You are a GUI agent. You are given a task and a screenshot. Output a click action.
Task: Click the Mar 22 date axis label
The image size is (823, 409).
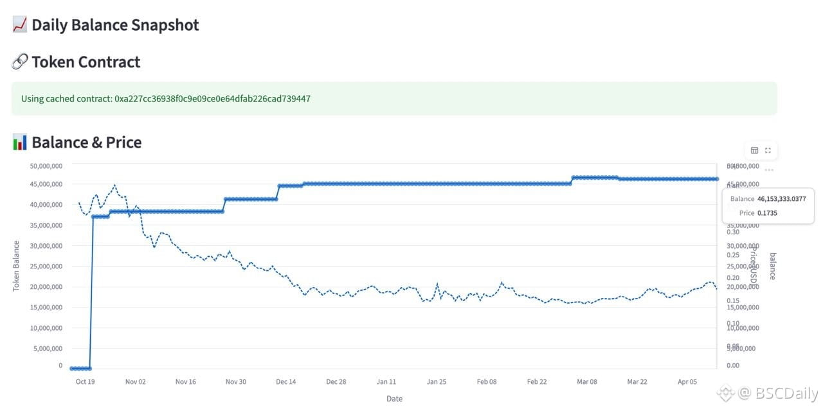tap(637, 381)
